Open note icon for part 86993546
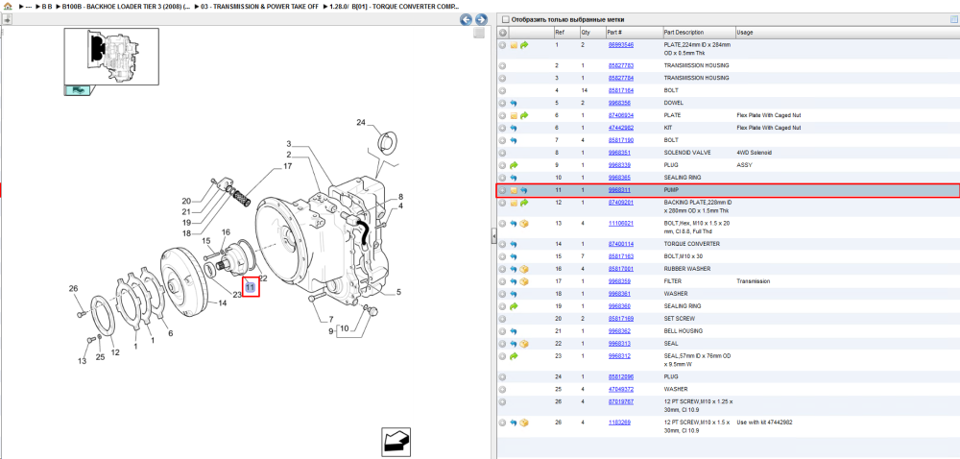This screenshot has width=960, height=459. coord(514,45)
